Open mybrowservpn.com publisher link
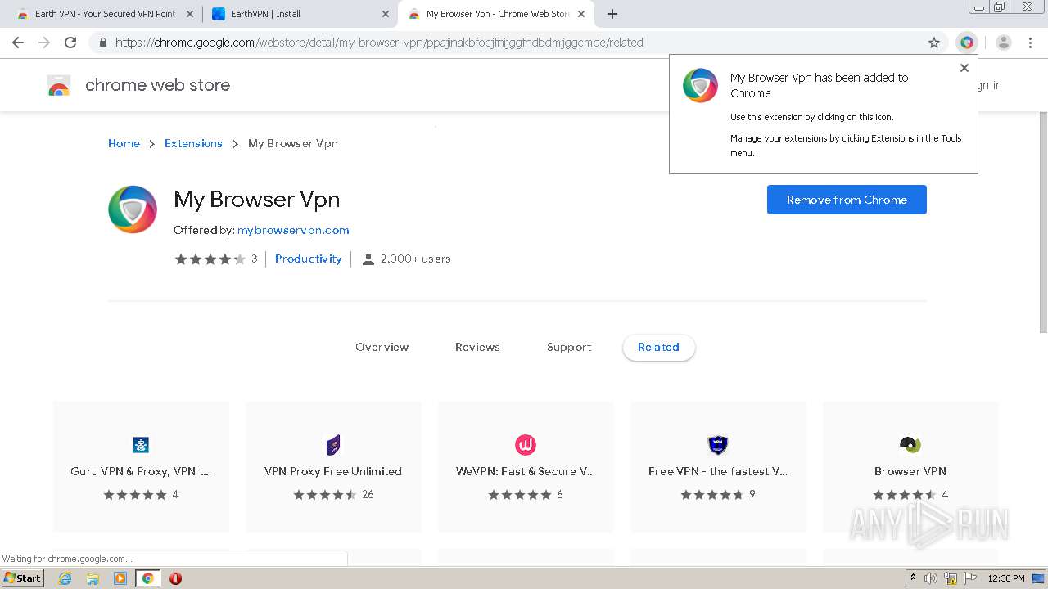1048x589 pixels. click(x=293, y=230)
